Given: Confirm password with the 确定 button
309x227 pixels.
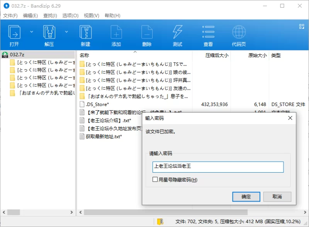Looking at the screenshot, I should (246, 197).
